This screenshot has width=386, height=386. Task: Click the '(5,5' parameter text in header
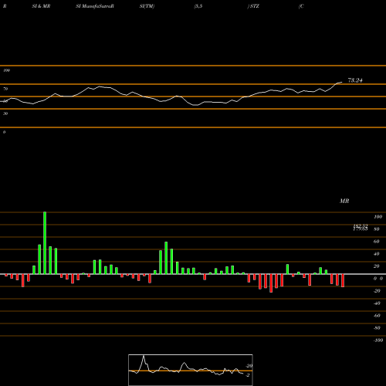pyautogui.click(x=198, y=6)
